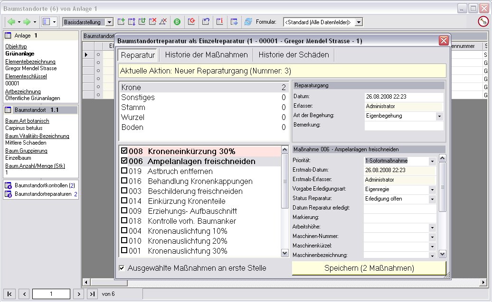Click the green forward arrow icon

point(27,22)
